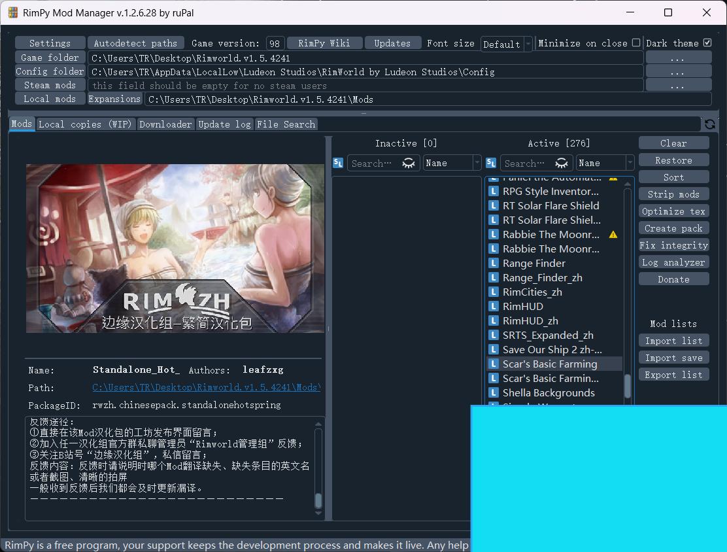Click the Clear button
Image resolution: width=727 pixels, height=552 pixels.
[673, 143]
